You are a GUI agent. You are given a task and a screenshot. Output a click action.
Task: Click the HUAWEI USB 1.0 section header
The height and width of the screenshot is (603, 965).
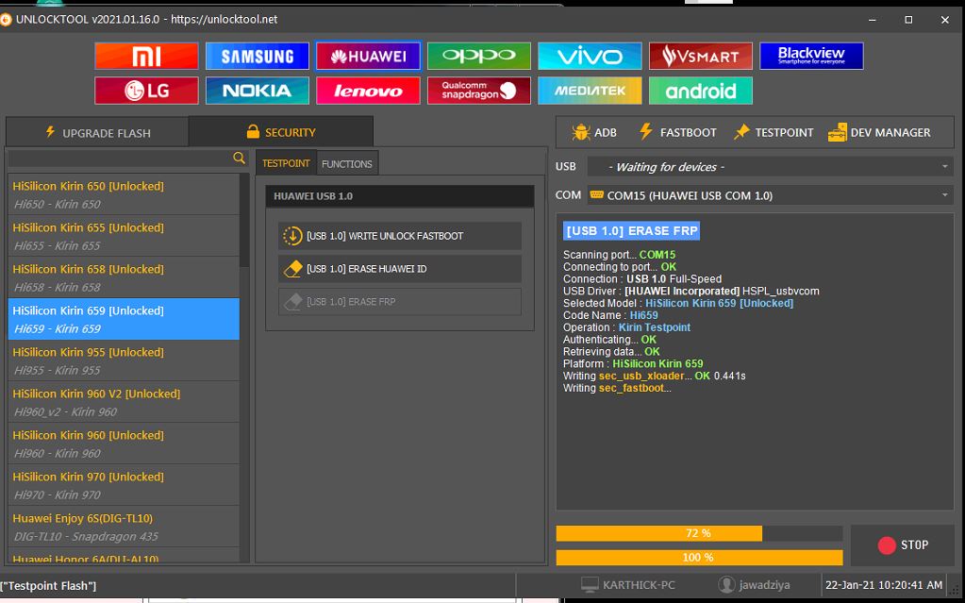coord(400,196)
